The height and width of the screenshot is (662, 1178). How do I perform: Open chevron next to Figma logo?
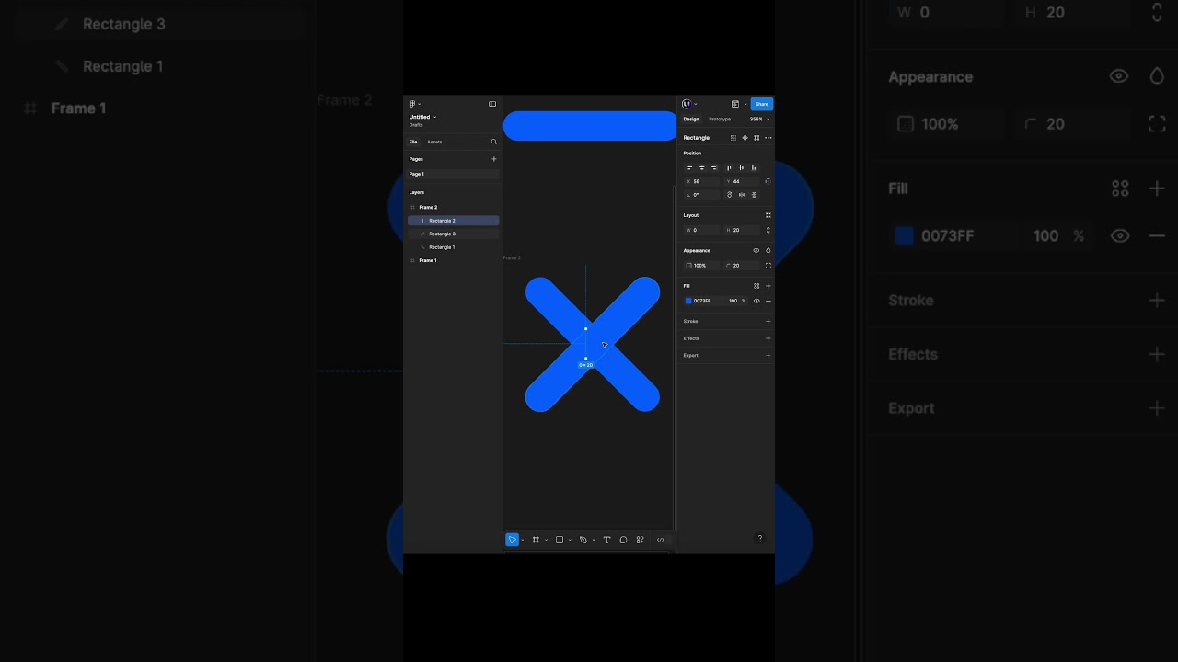coord(420,104)
